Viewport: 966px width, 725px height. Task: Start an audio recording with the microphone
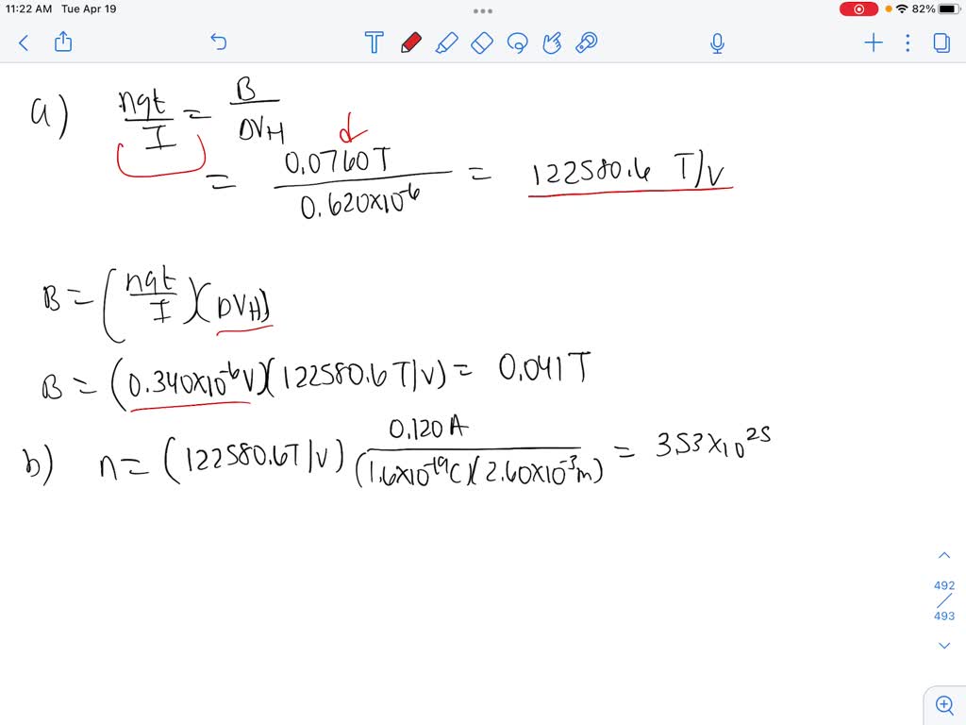(x=717, y=42)
